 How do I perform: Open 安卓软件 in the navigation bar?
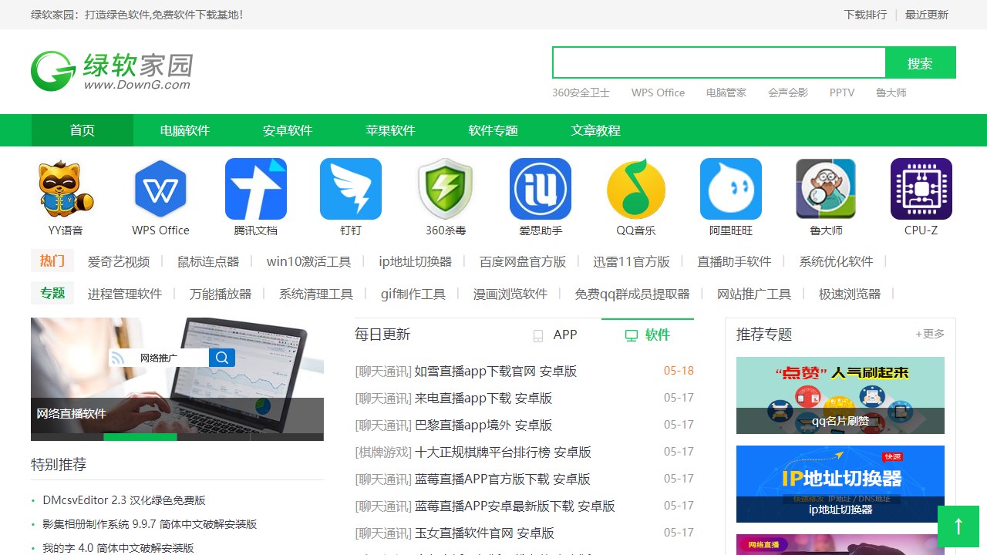tap(288, 130)
